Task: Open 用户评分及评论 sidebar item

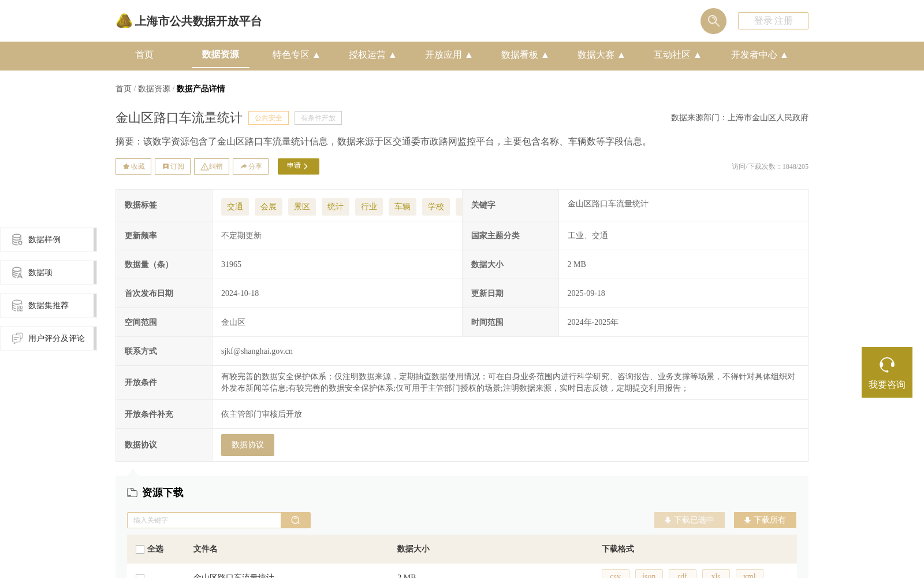Action: pyautogui.click(x=48, y=338)
